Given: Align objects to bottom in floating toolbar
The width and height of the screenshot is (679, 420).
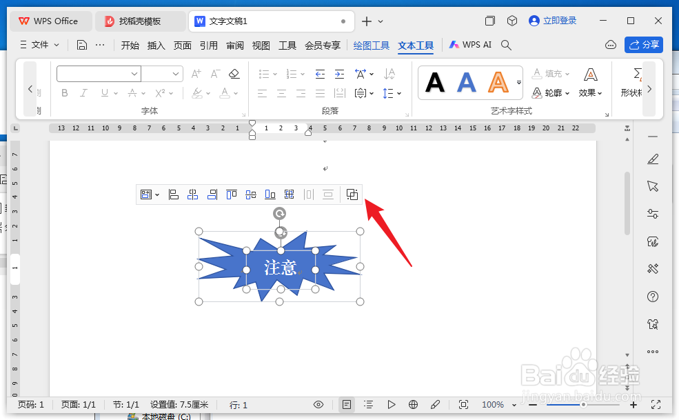Looking at the screenshot, I should 270,194.
